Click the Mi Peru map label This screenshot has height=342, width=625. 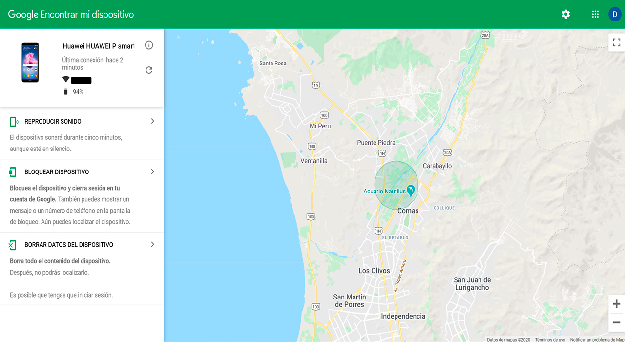320,126
